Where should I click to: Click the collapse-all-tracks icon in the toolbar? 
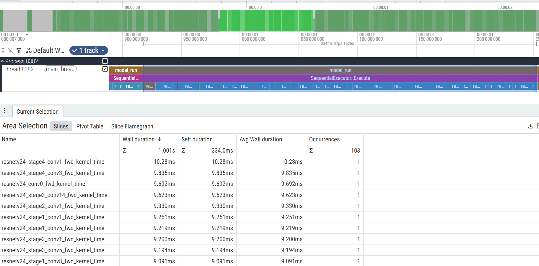click(x=3, y=50)
